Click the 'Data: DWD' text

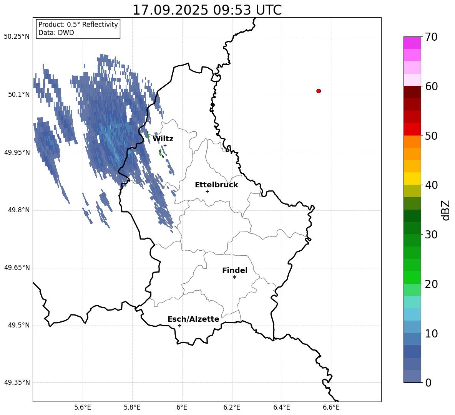(x=56, y=33)
